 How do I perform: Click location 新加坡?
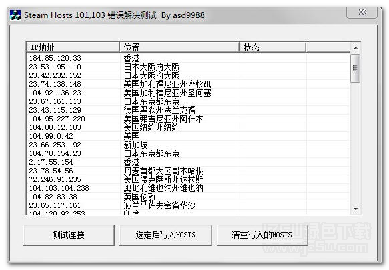tap(135, 145)
